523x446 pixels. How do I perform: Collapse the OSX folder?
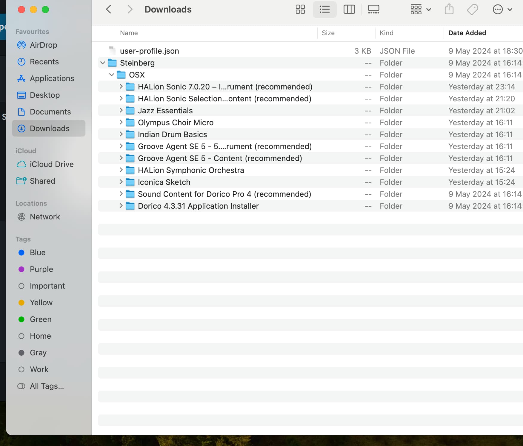(x=112, y=75)
